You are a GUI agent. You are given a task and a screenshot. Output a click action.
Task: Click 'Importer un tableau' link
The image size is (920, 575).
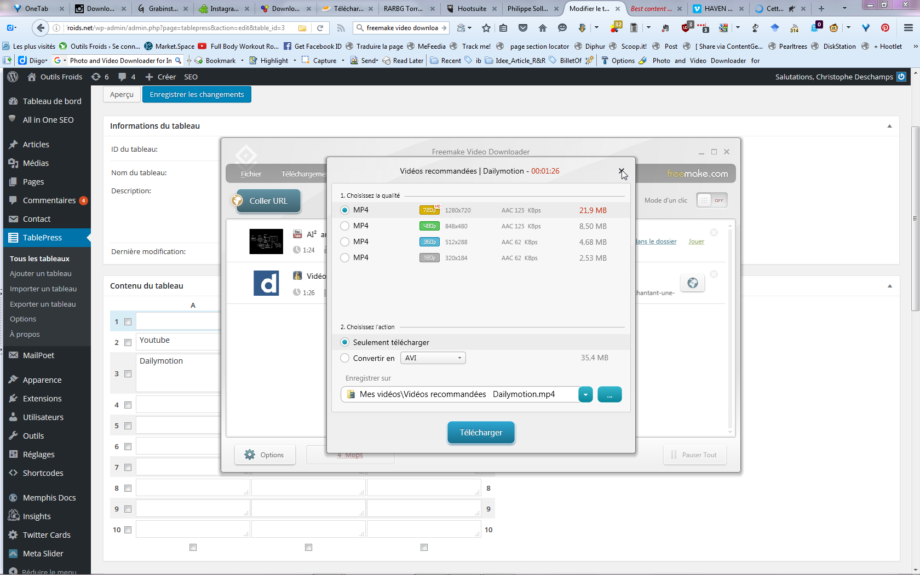(x=43, y=289)
